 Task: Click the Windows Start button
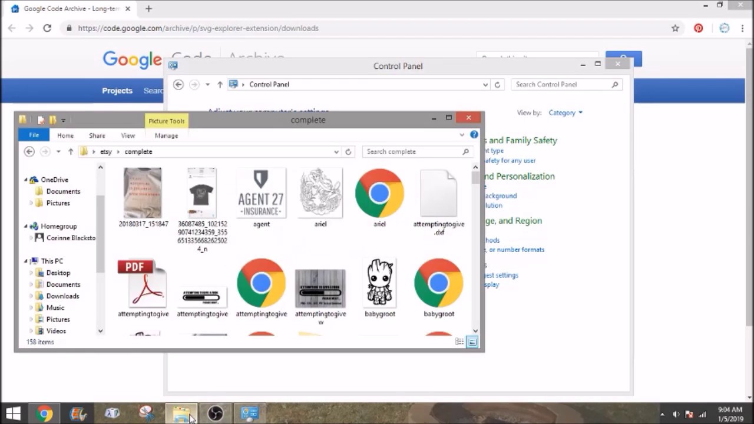click(x=13, y=413)
